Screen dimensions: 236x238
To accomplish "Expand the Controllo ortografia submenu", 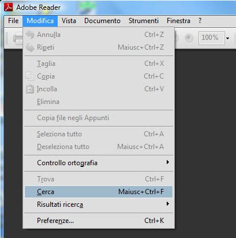I will click(99, 163).
